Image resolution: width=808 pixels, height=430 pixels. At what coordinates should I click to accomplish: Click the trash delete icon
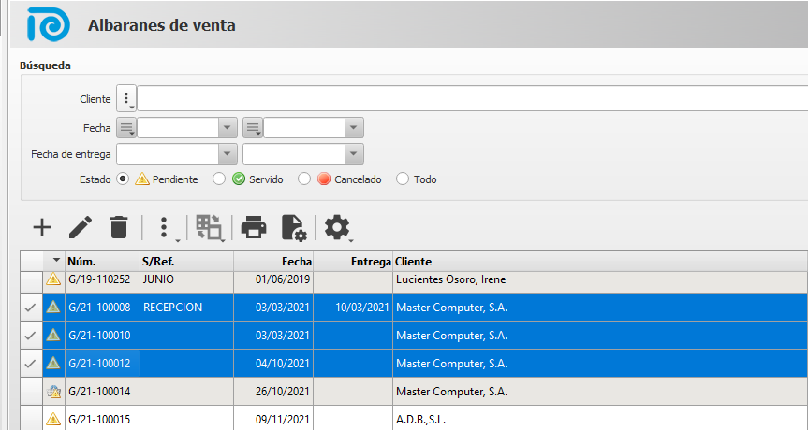pyautogui.click(x=119, y=227)
